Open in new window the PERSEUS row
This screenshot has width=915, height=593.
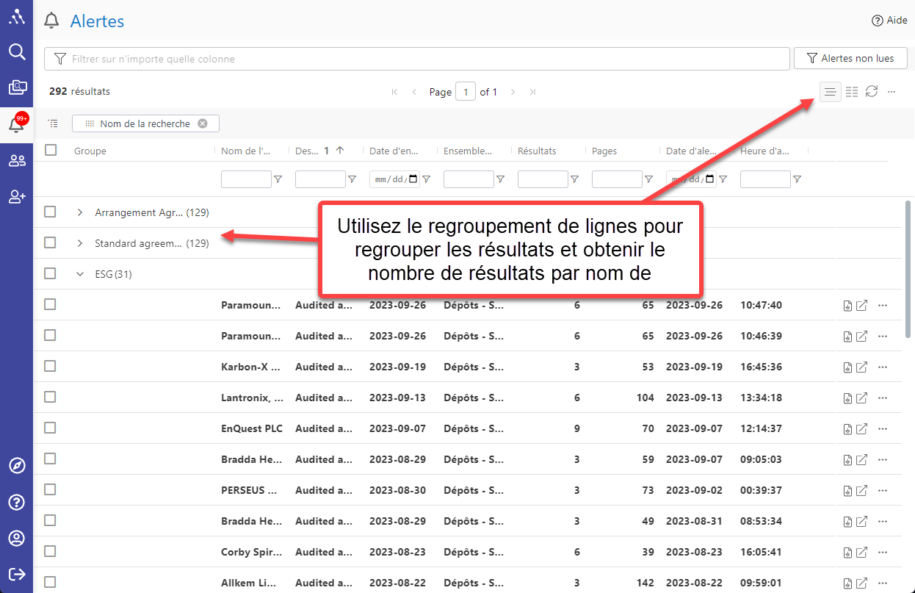tap(862, 491)
